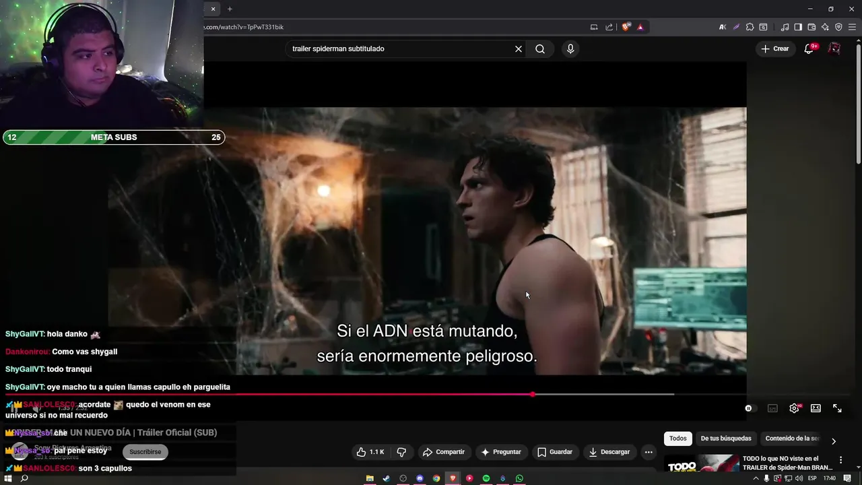This screenshot has width=862, height=485.
Task: Open the Leo AI sparkle icon
Action: click(825, 27)
